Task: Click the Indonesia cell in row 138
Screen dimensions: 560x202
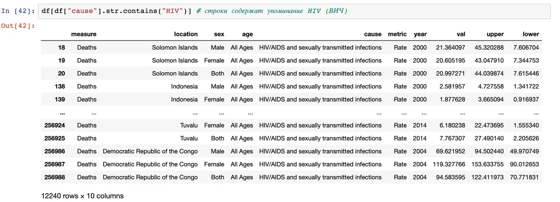Action: 184,86
